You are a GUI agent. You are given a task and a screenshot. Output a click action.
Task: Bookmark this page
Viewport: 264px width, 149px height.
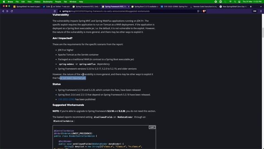[x=55, y=11]
